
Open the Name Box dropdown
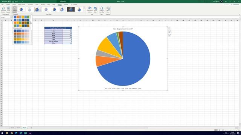tap(9, 17)
